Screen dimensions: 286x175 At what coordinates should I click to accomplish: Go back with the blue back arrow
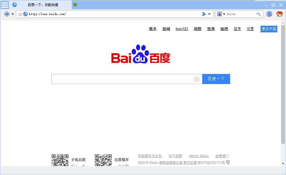pos(7,14)
